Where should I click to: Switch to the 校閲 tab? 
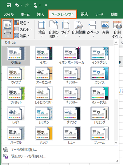(x=114, y=14)
